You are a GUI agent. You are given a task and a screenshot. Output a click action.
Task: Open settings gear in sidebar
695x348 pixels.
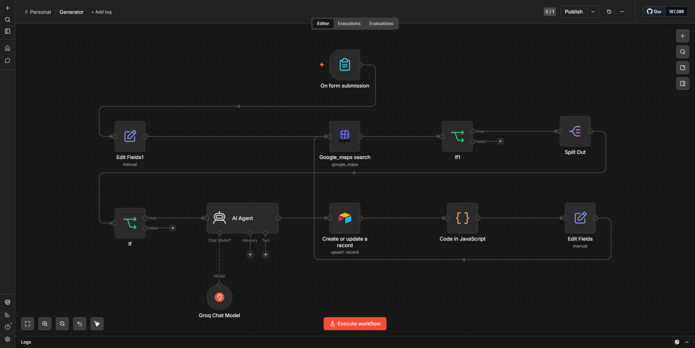click(7, 339)
